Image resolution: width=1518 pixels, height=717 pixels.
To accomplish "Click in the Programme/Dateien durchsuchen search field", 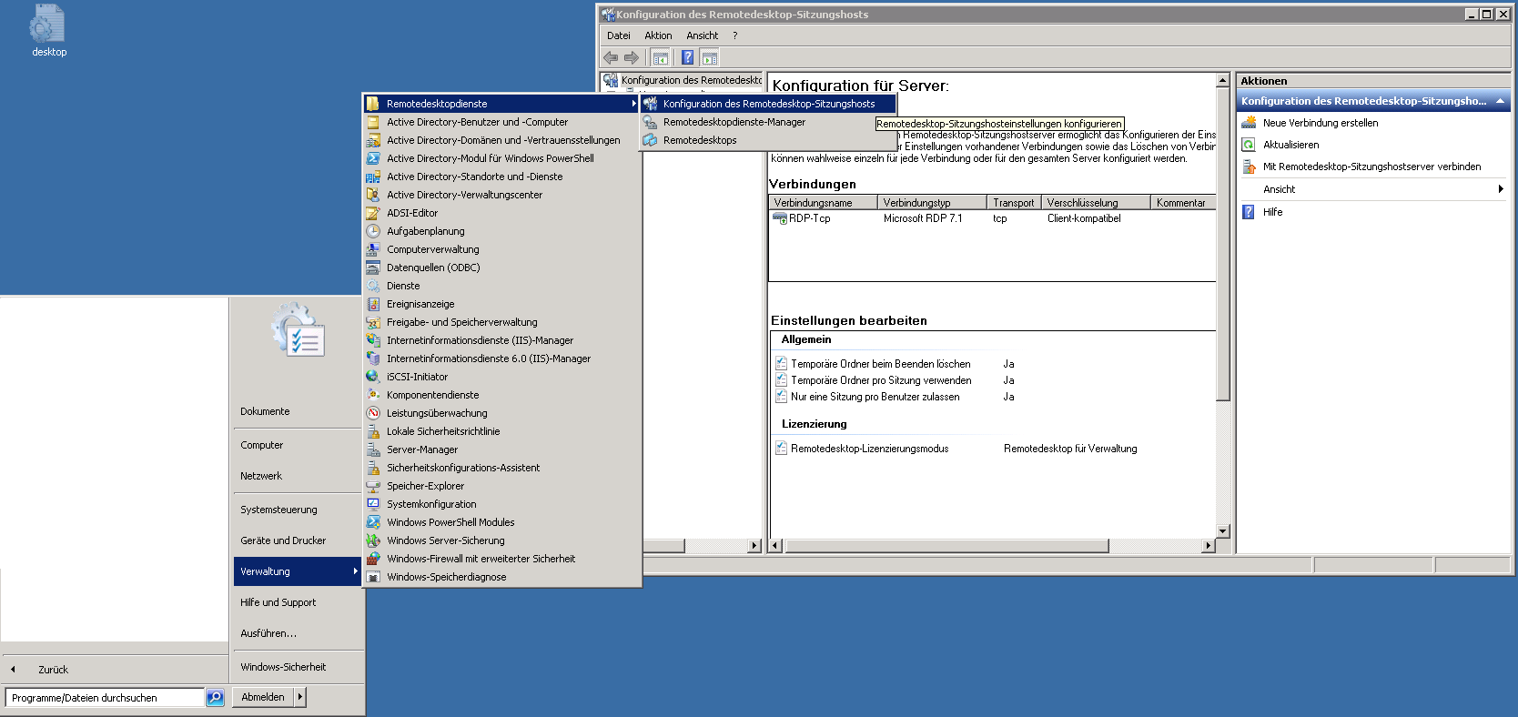I will tap(105, 698).
